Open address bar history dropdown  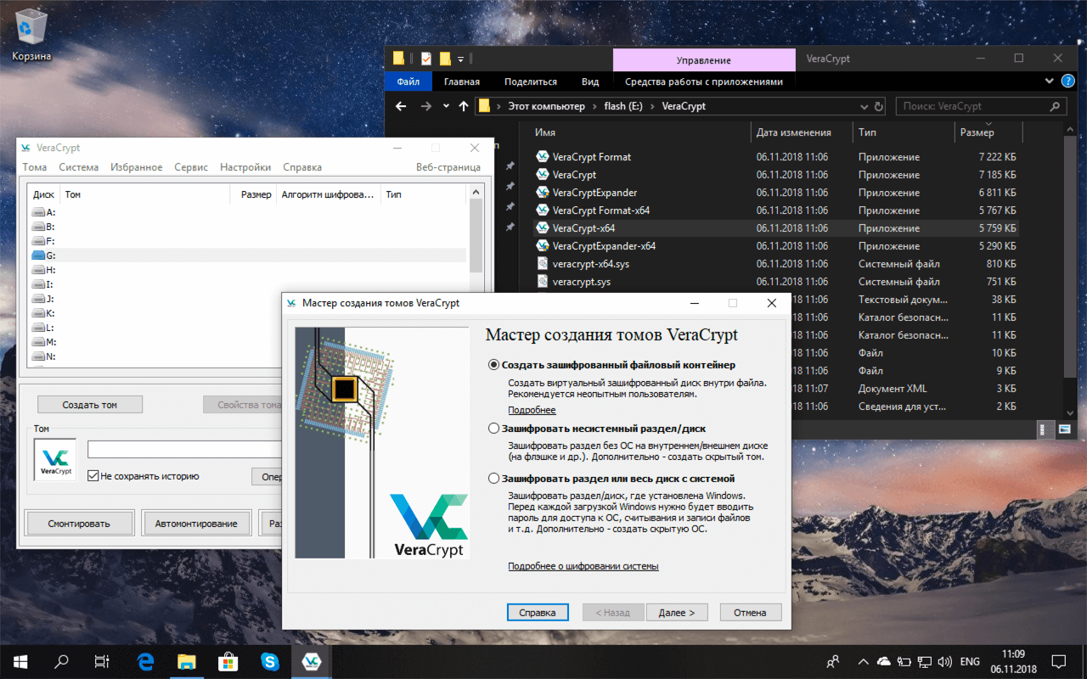click(x=864, y=107)
